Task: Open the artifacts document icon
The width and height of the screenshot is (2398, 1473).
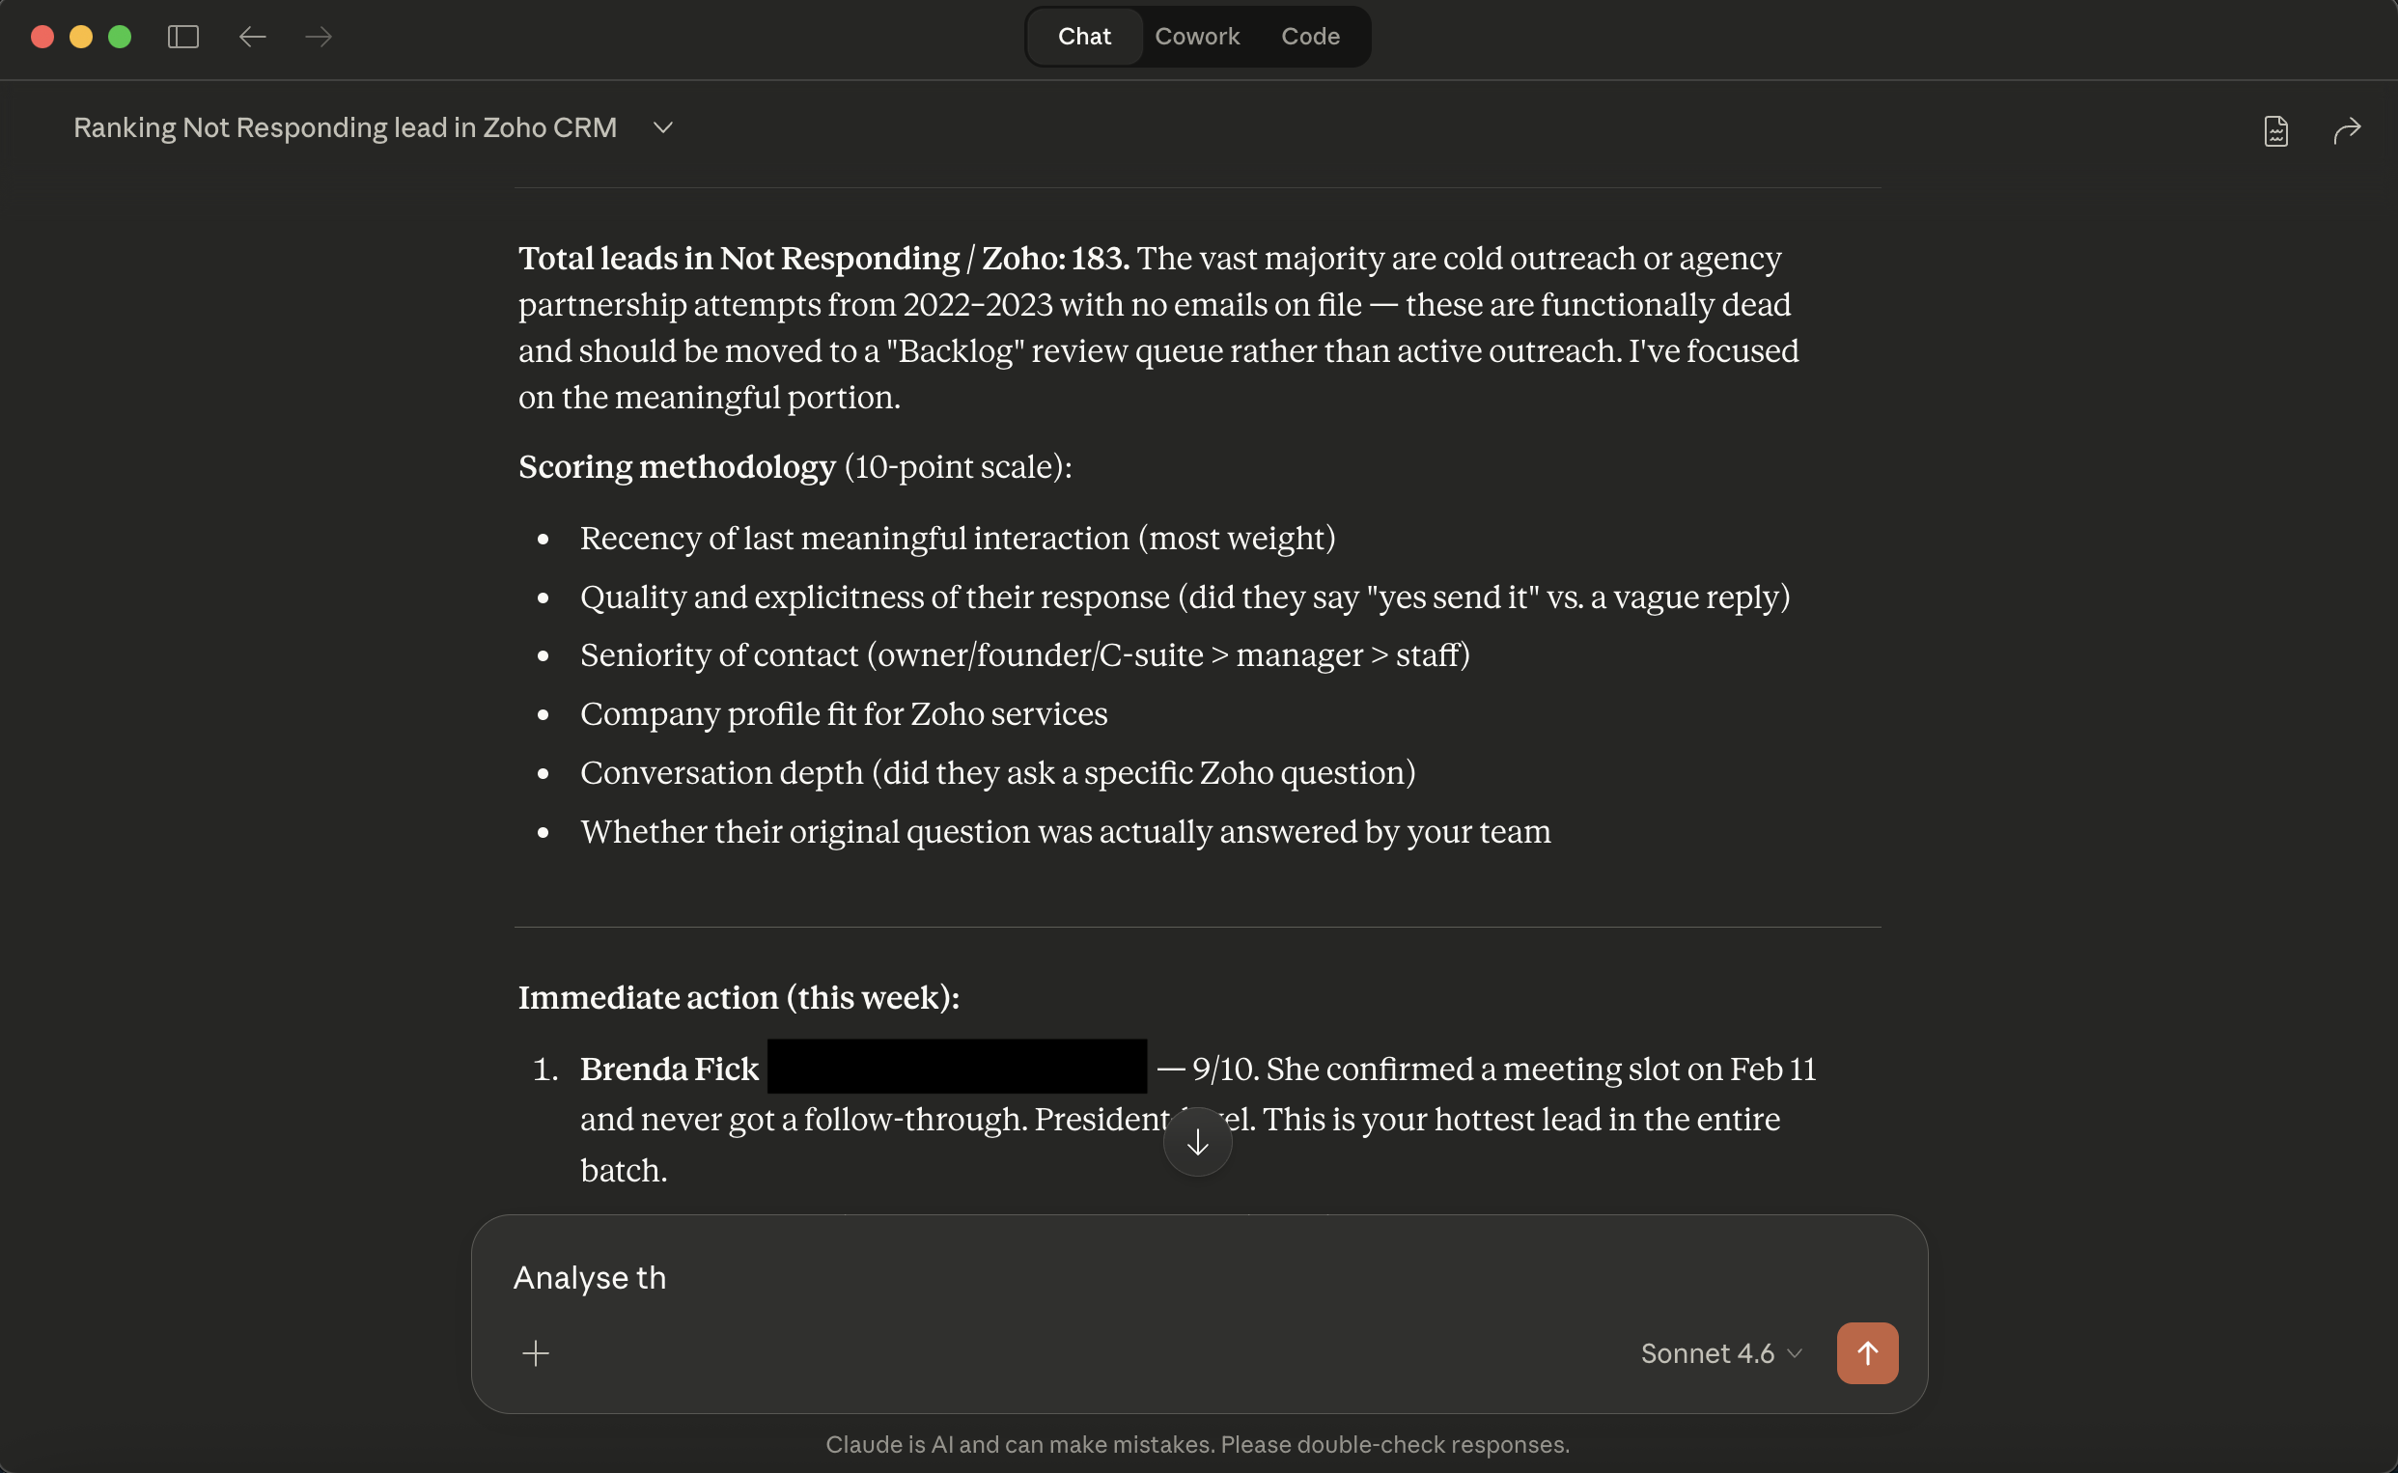Action: tap(2275, 129)
